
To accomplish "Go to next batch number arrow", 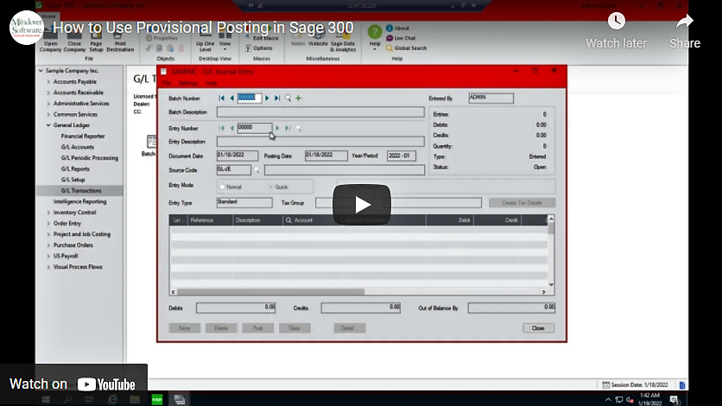I will (x=267, y=98).
